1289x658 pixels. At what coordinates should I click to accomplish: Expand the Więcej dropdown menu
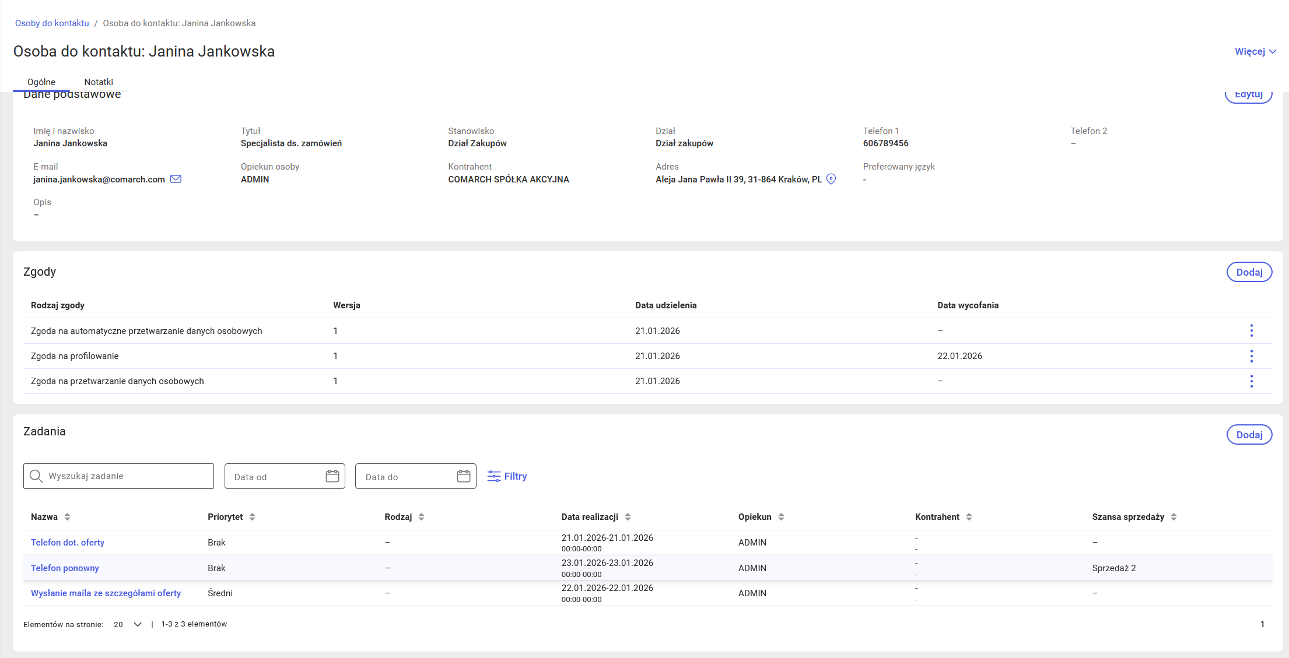tap(1255, 51)
